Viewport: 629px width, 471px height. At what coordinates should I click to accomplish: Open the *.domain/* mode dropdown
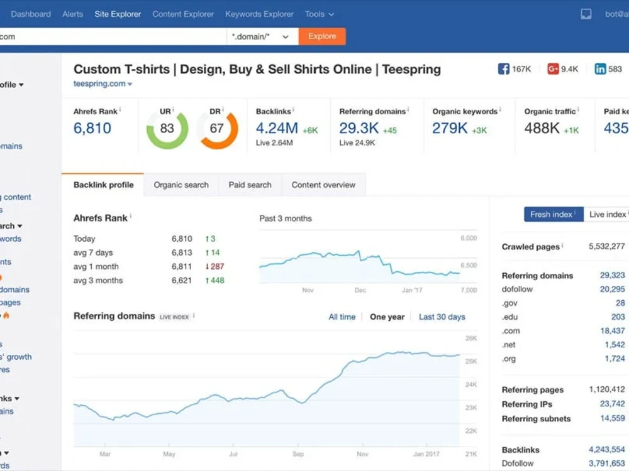click(262, 36)
